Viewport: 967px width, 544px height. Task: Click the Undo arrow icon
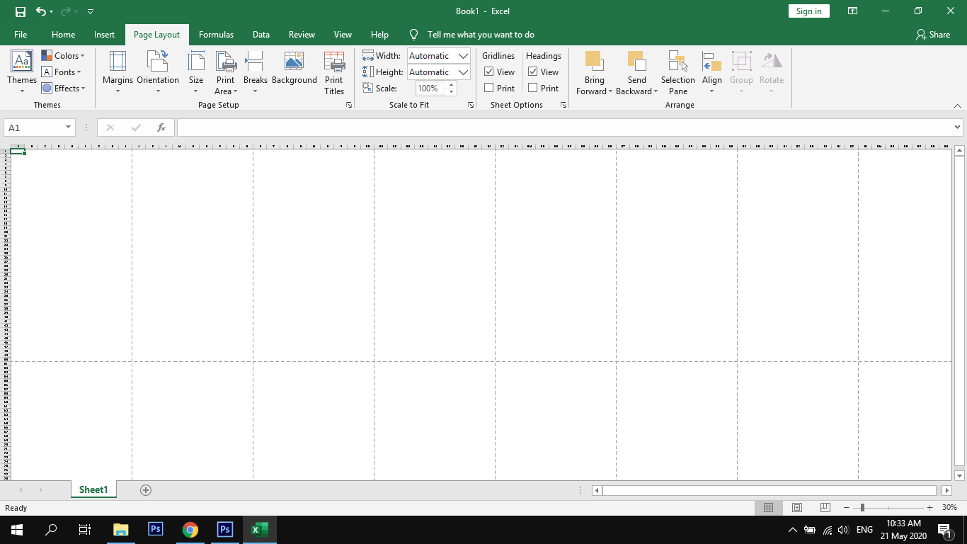pyautogui.click(x=40, y=11)
